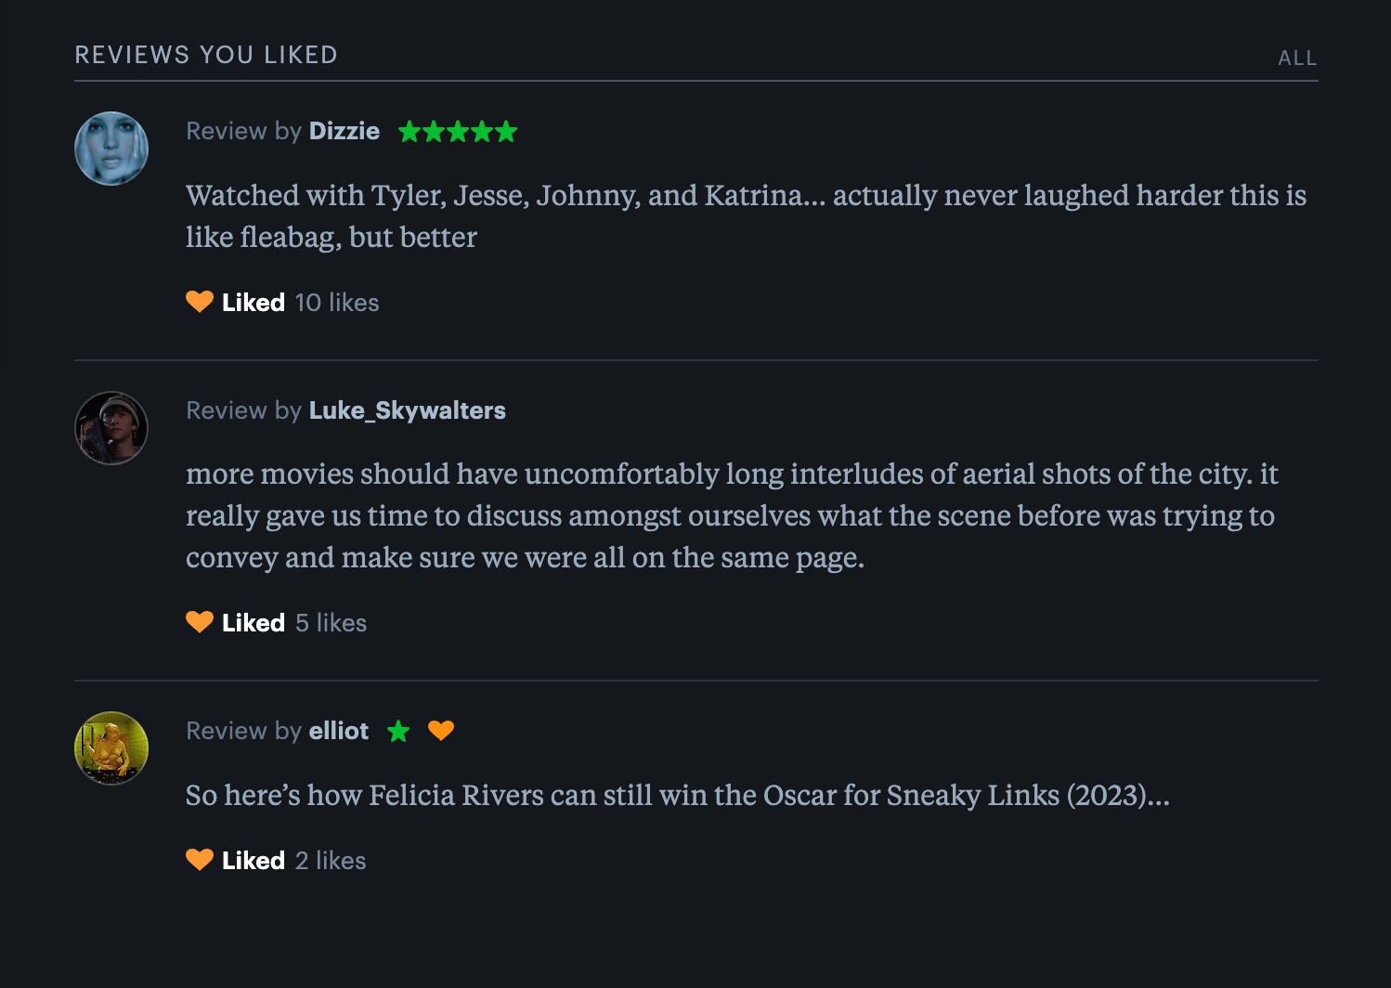Unlike elliot's review via heart icon

(x=200, y=860)
